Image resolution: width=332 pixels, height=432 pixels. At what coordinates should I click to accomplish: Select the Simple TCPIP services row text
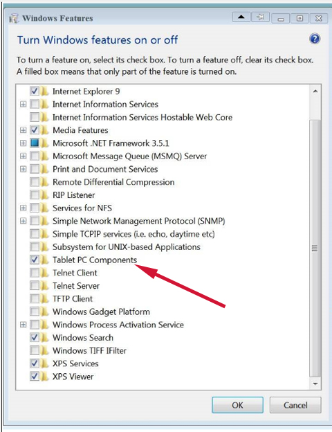coord(133,234)
